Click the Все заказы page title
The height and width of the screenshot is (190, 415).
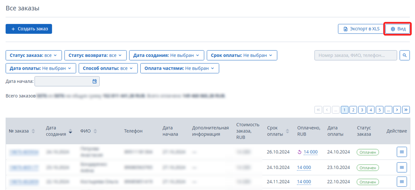tap(22, 8)
